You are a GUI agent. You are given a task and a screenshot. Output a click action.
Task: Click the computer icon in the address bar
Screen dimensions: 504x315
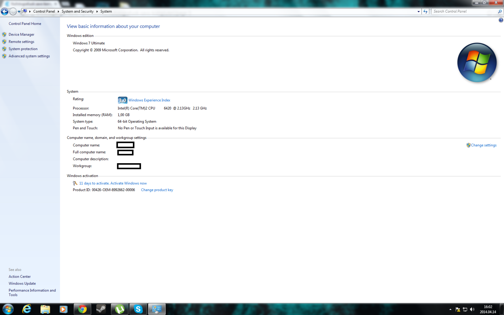click(x=25, y=11)
